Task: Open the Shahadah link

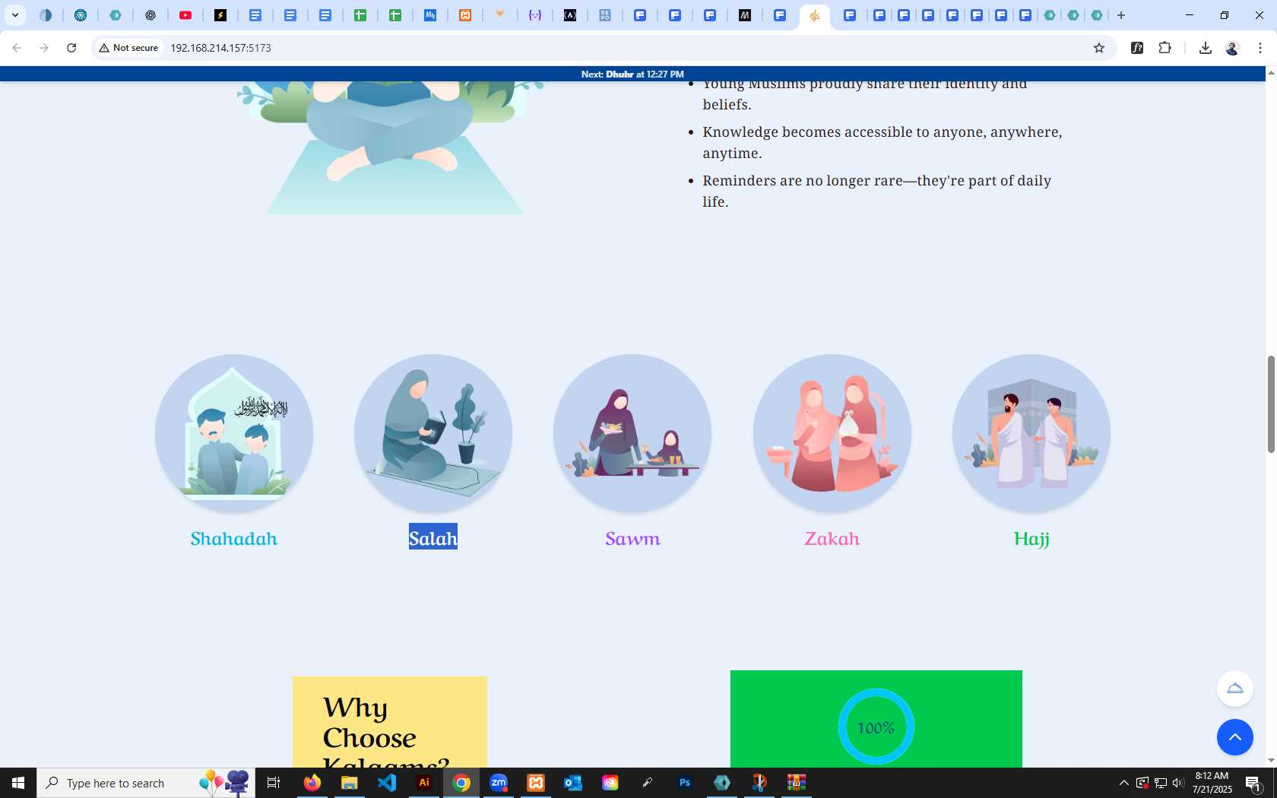Action: coord(234,538)
